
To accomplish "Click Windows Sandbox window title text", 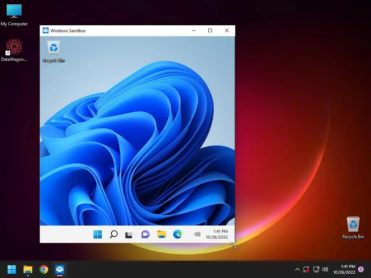I will [68, 31].
